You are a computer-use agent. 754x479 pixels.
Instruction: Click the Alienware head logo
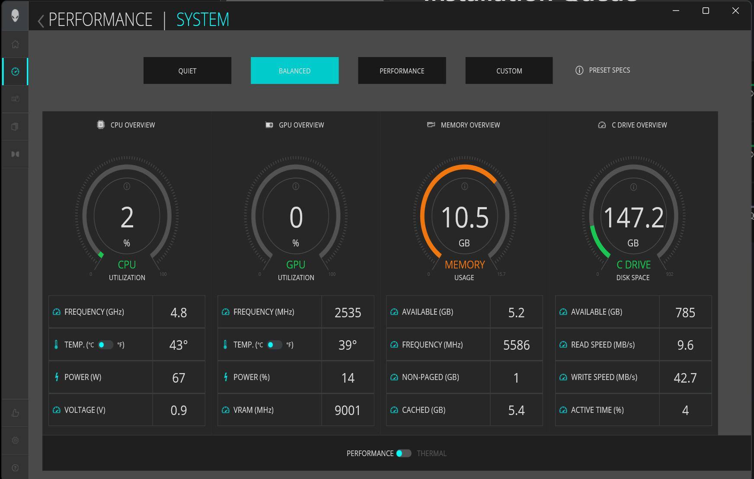coord(15,16)
